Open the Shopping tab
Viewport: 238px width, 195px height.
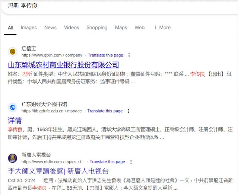tap(97, 28)
